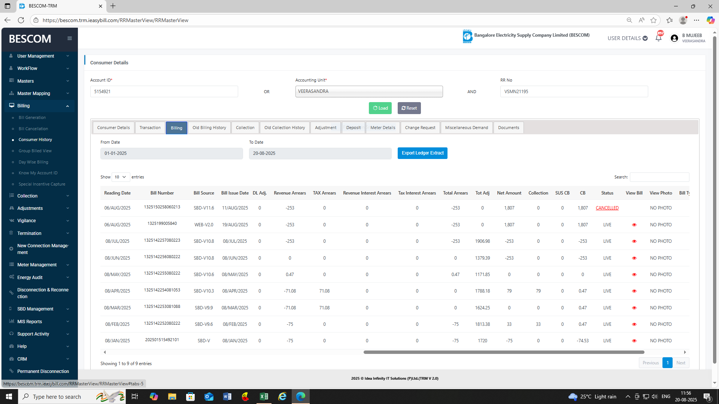Add page to favorites star icon

click(653, 20)
